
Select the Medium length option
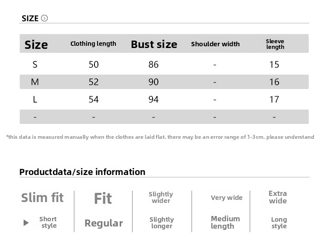(225, 223)
